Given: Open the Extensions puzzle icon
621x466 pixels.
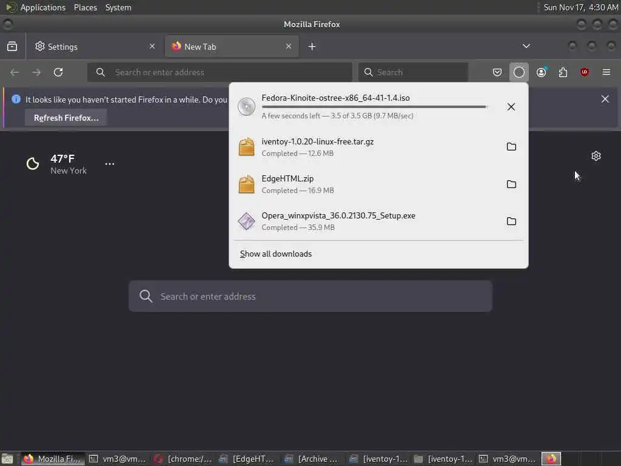Looking at the screenshot, I should [x=563, y=72].
